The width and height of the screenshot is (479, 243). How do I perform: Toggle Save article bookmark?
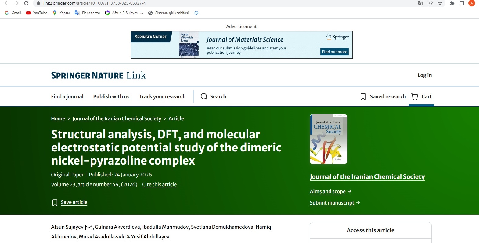pyautogui.click(x=70, y=202)
